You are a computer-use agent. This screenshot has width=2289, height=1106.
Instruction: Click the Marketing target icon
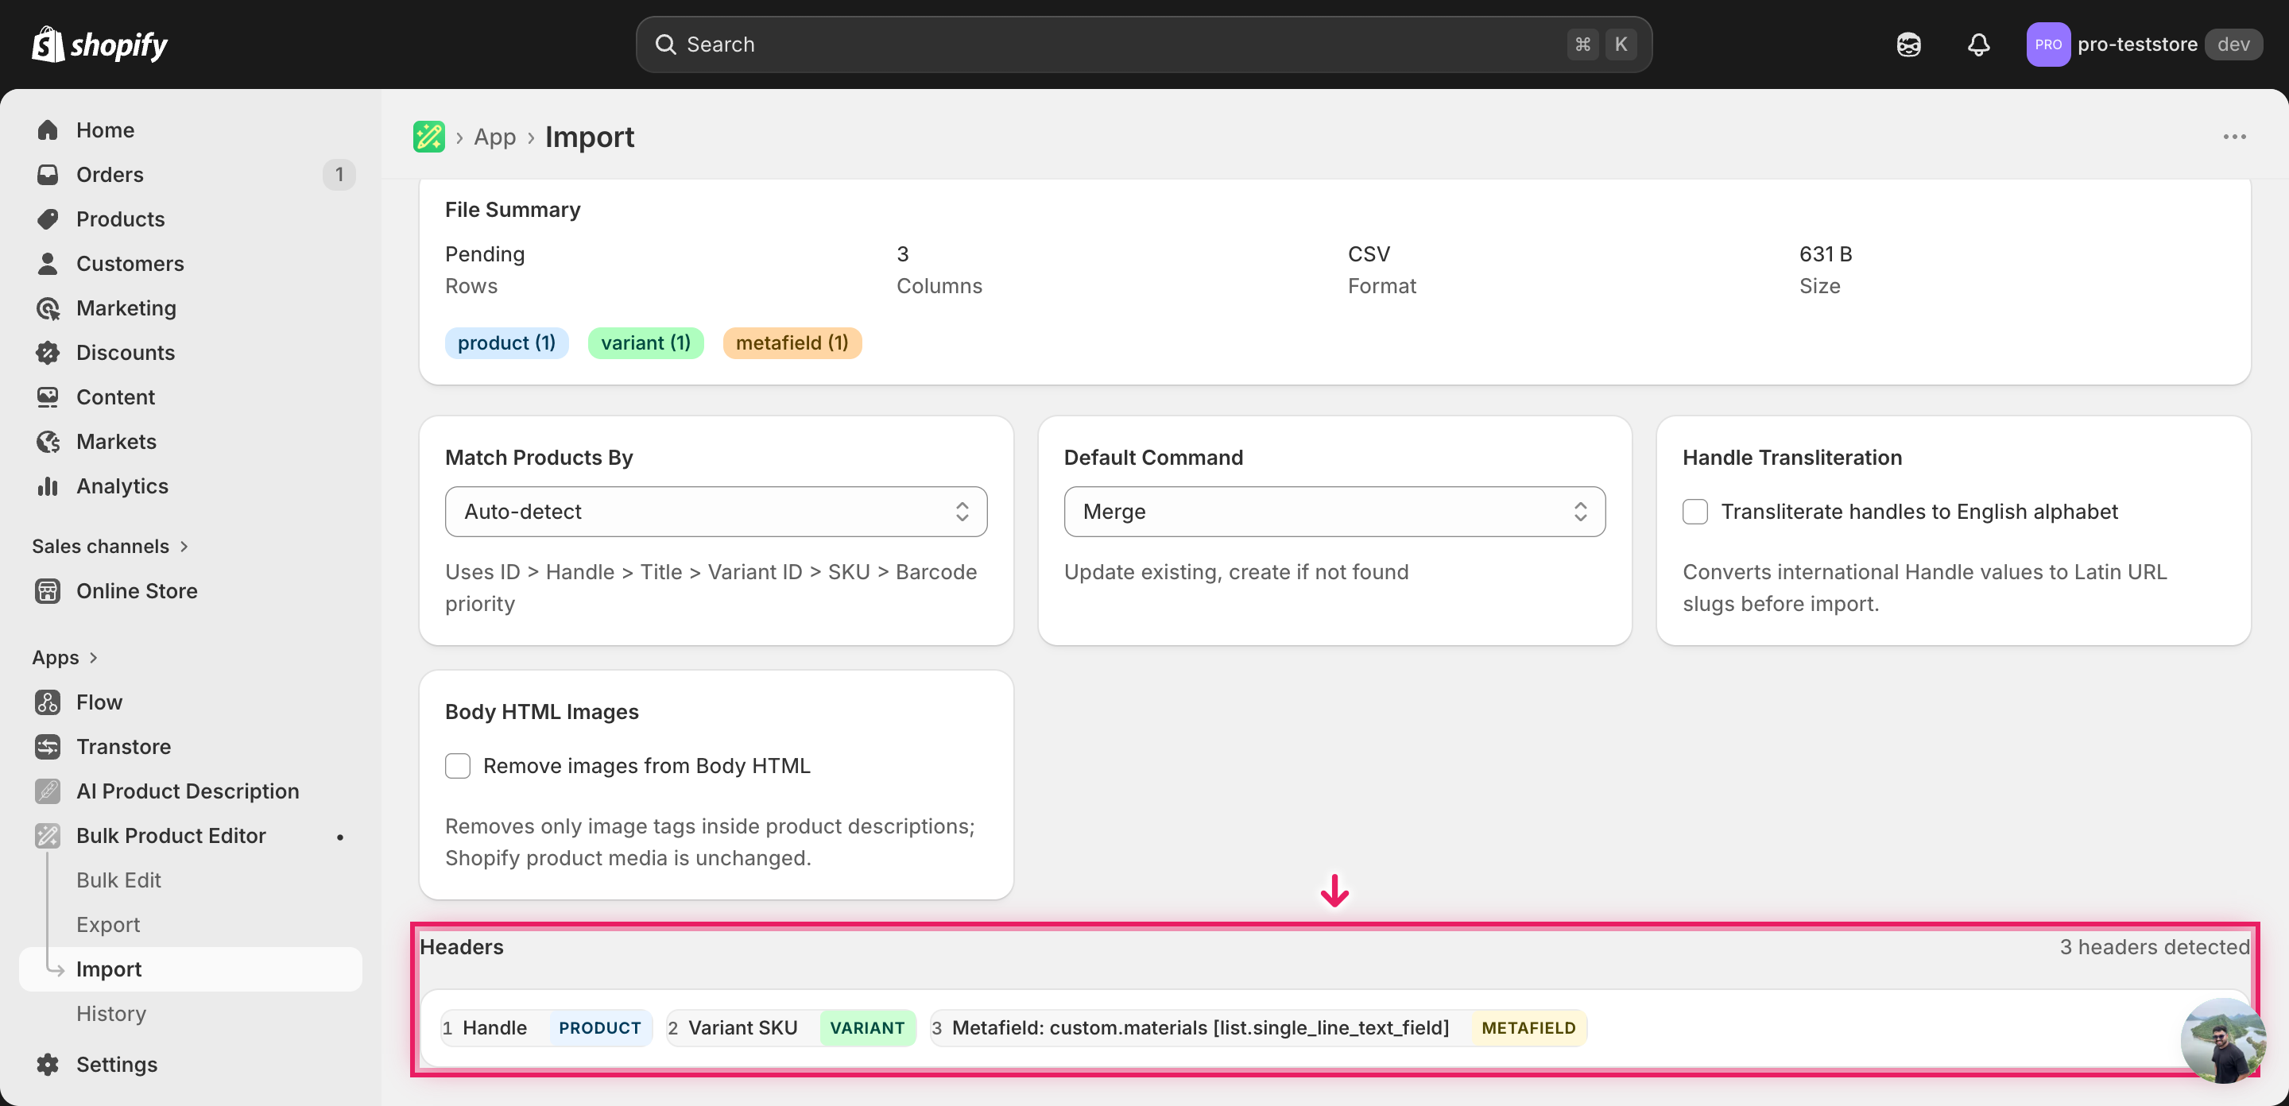[48, 308]
